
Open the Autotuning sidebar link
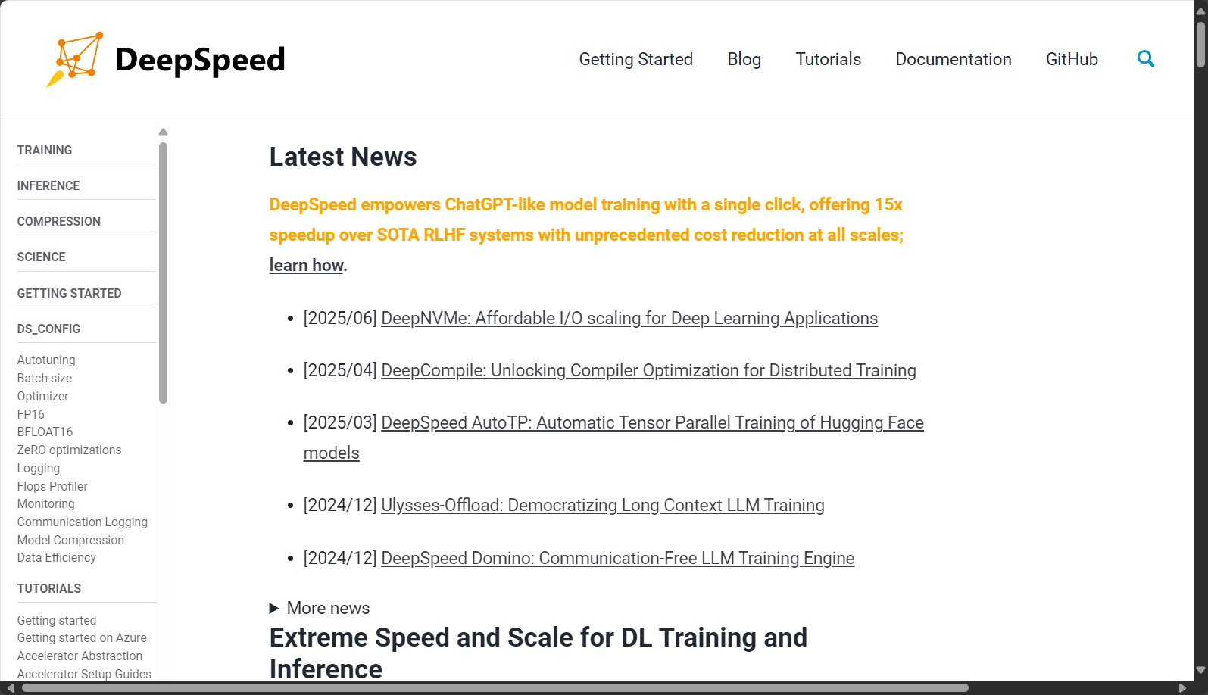coord(46,360)
